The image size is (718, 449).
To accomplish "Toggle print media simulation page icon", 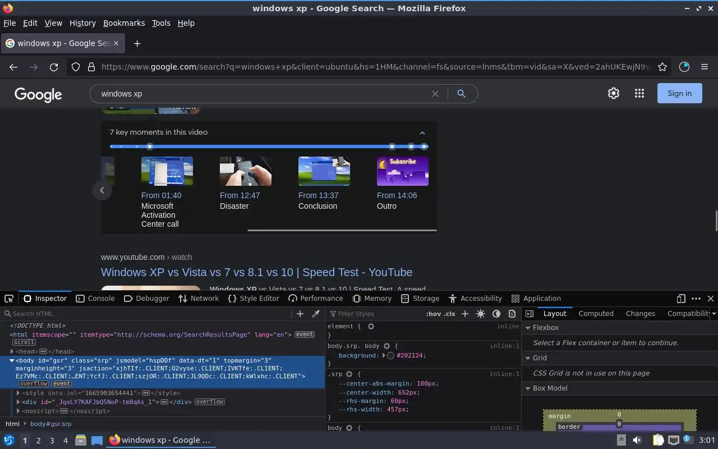I will tap(512, 314).
